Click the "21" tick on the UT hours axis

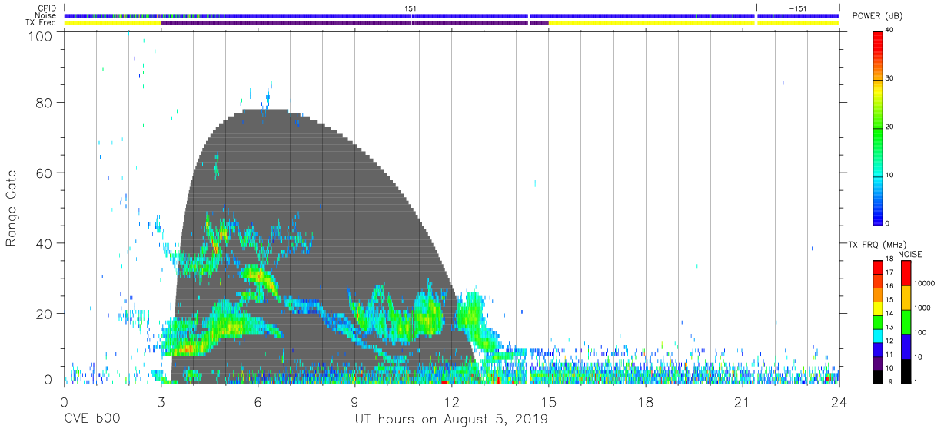click(743, 402)
